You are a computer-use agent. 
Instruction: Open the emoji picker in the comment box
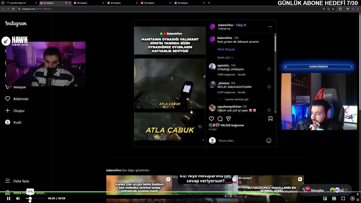(x=269, y=140)
